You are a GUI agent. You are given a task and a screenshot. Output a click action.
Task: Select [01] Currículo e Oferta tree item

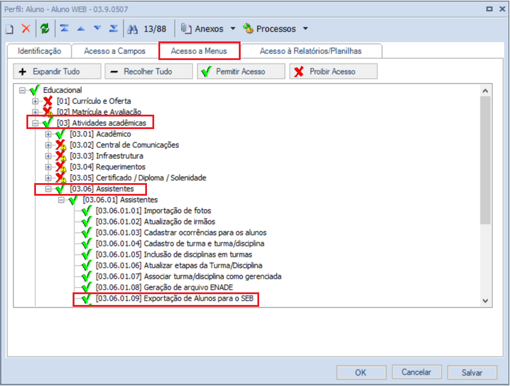94,101
